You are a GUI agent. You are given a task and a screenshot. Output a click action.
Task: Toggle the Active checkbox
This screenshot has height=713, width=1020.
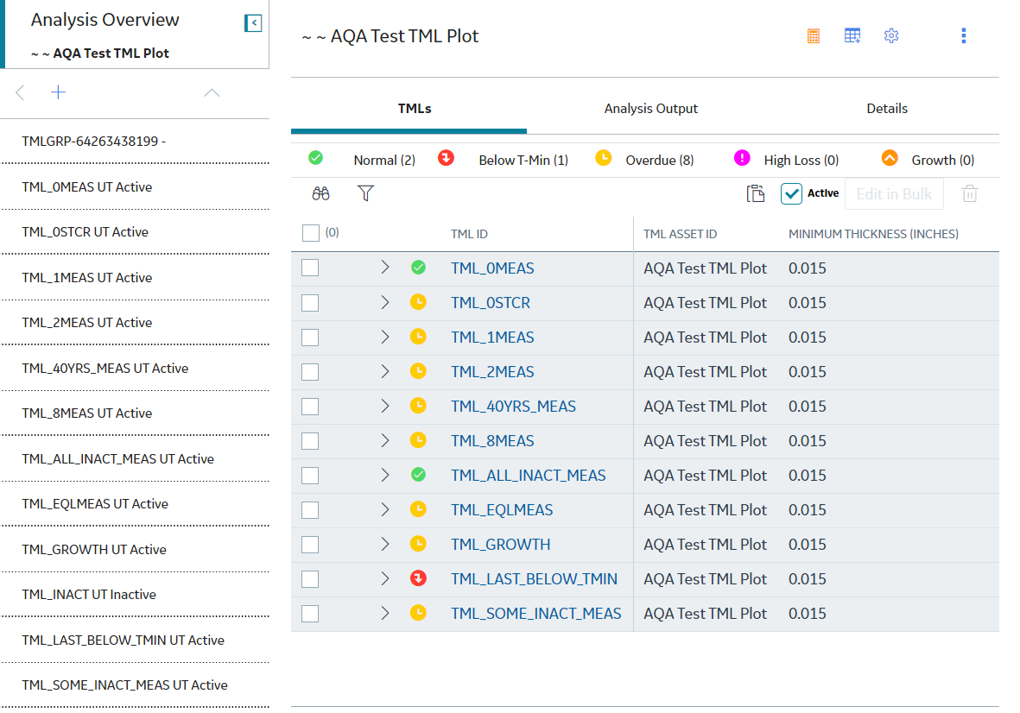(x=791, y=193)
